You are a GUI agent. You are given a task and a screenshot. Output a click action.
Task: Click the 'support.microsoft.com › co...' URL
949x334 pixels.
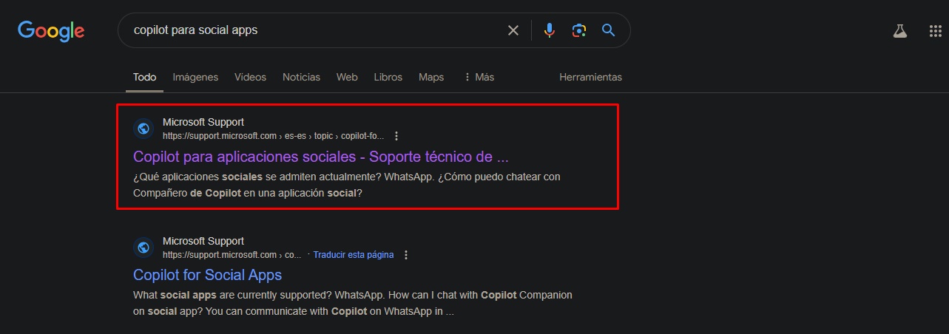[x=232, y=255]
